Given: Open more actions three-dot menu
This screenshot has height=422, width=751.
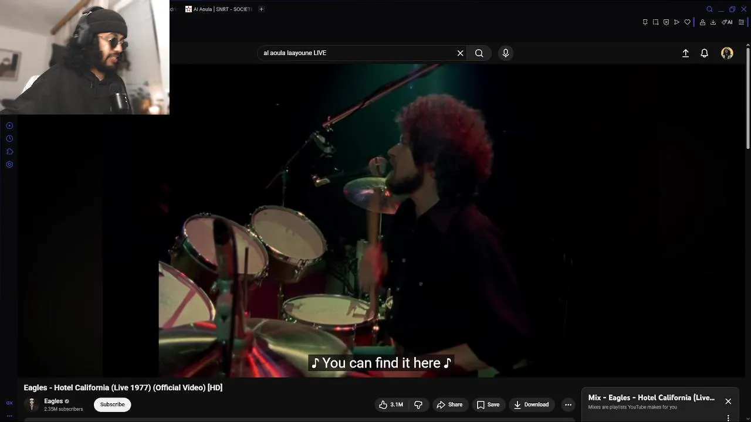Looking at the screenshot, I should pos(568,404).
